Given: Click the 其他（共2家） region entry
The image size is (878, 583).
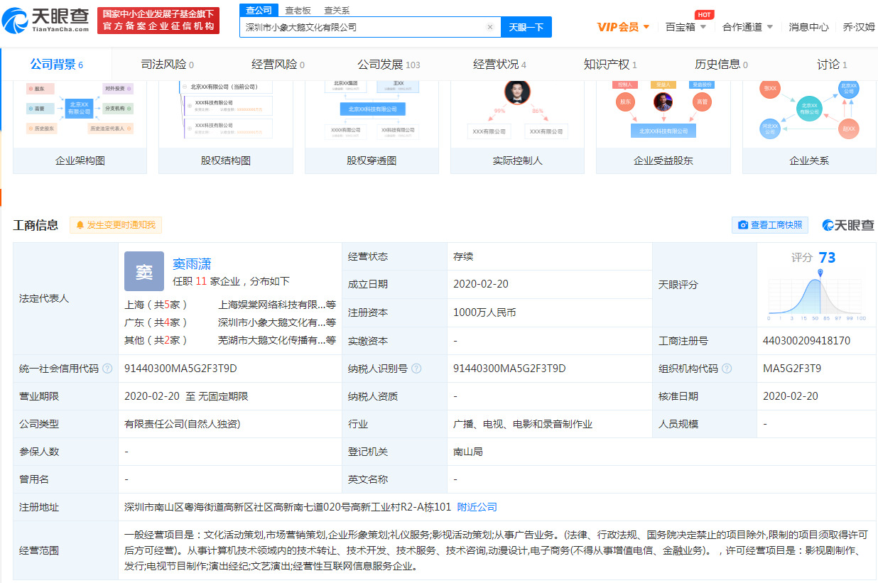Looking at the screenshot, I should [156, 340].
